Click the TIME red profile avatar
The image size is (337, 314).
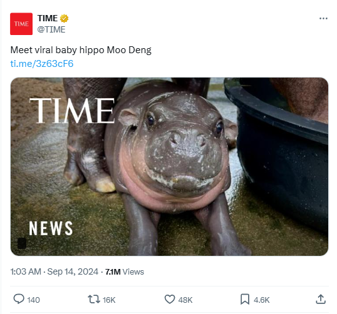[21, 24]
